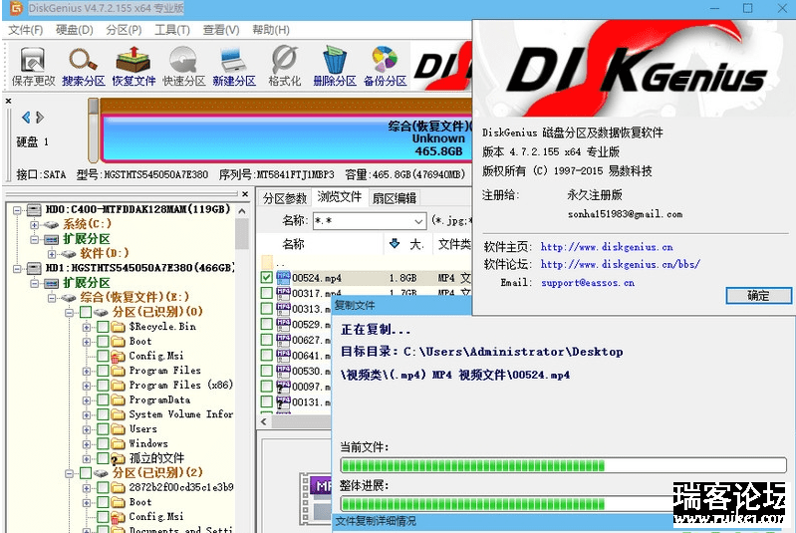Select the HD0 disk drive icon
This screenshot has height=533, width=796.
[34, 209]
